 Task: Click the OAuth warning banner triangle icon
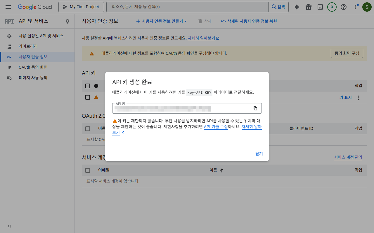(92, 54)
